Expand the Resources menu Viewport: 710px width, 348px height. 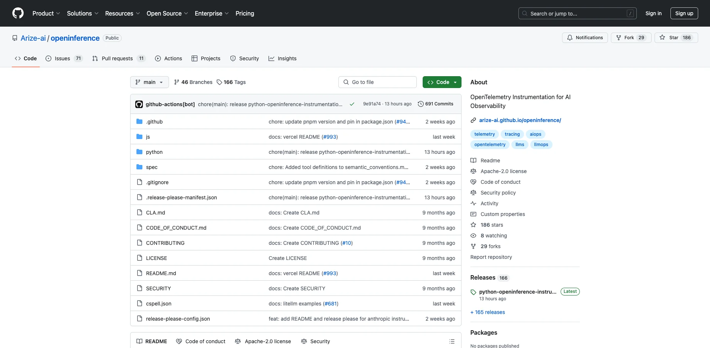(x=122, y=13)
